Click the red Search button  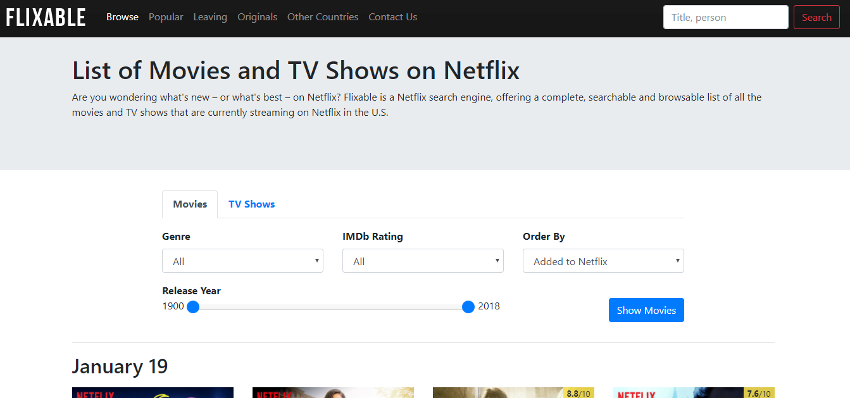pyautogui.click(x=816, y=17)
